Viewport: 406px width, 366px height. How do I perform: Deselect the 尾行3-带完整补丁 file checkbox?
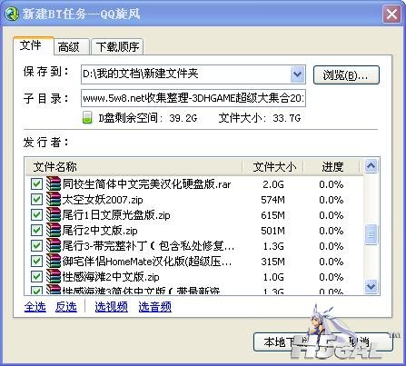click(x=36, y=245)
